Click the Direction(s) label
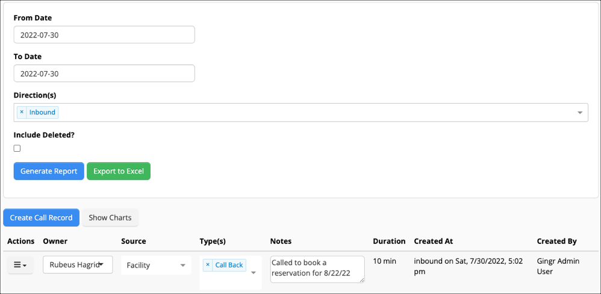 click(x=35, y=95)
